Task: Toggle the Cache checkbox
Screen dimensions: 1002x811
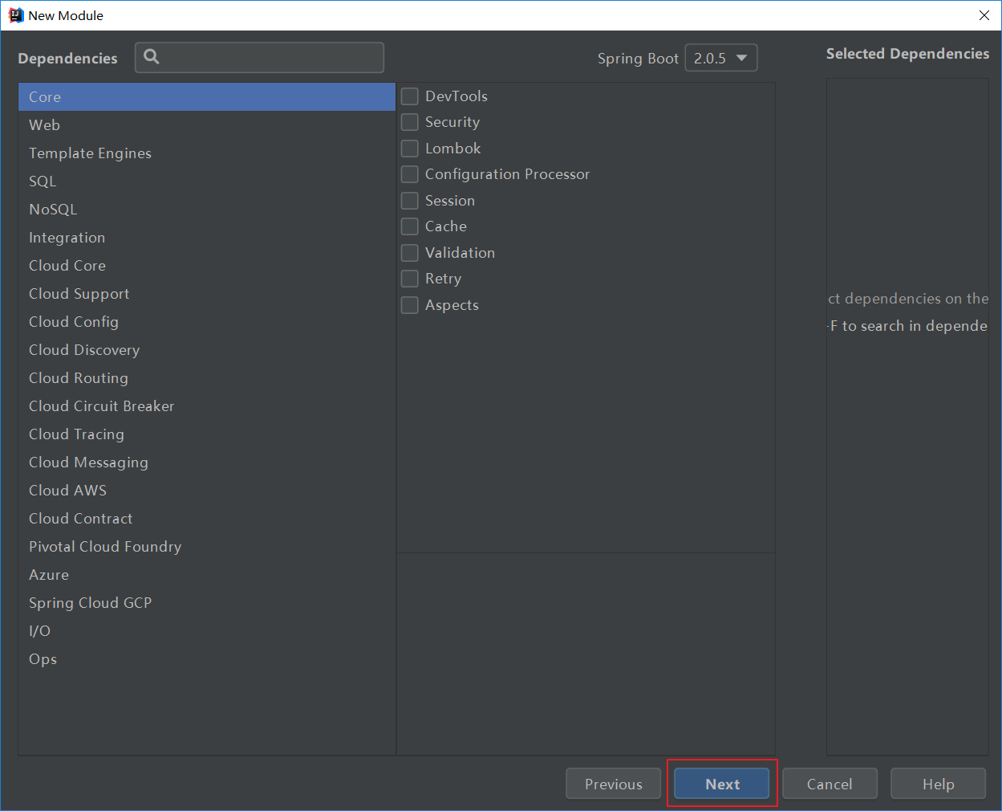Action: click(x=410, y=226)
